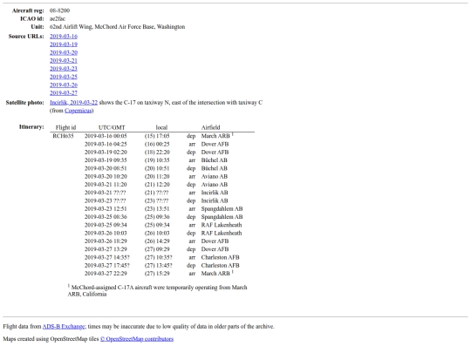
Task: Click the UTC time 2019-03-23 12:51
Action: pyautogui.click(x=106, y=209)
